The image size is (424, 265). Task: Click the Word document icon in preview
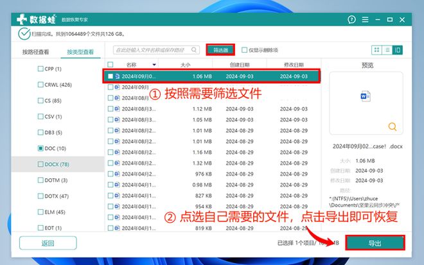click(x=366, y=96)
